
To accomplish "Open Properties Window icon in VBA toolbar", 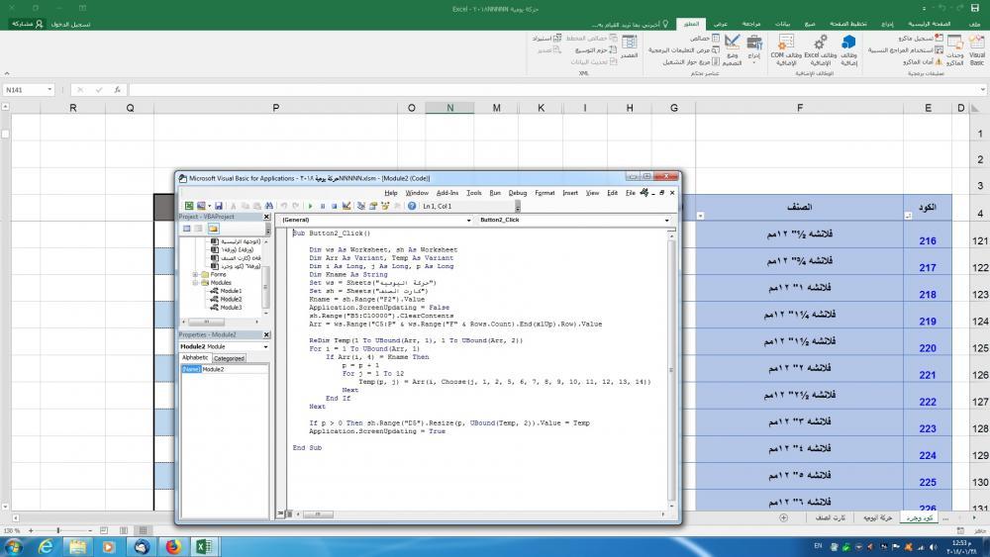I will tap(373, 206).
